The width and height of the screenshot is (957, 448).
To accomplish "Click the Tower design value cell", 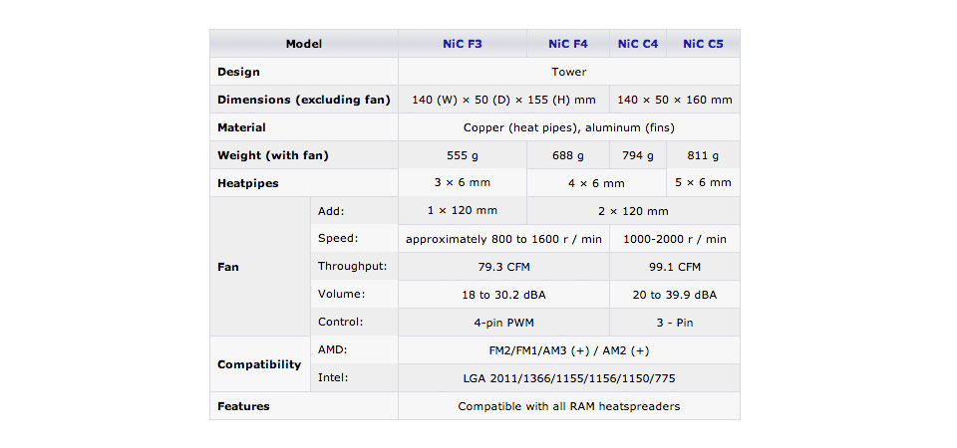I will [569, 72].
